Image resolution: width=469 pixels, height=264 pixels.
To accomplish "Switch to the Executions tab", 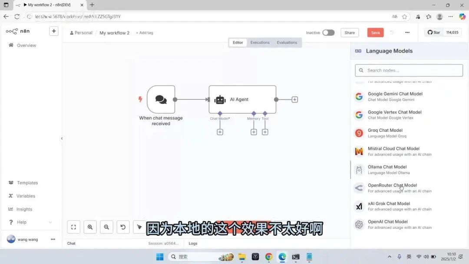I will [260, 43].
